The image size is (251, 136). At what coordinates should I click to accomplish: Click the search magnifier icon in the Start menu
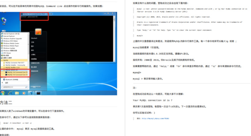26,87
